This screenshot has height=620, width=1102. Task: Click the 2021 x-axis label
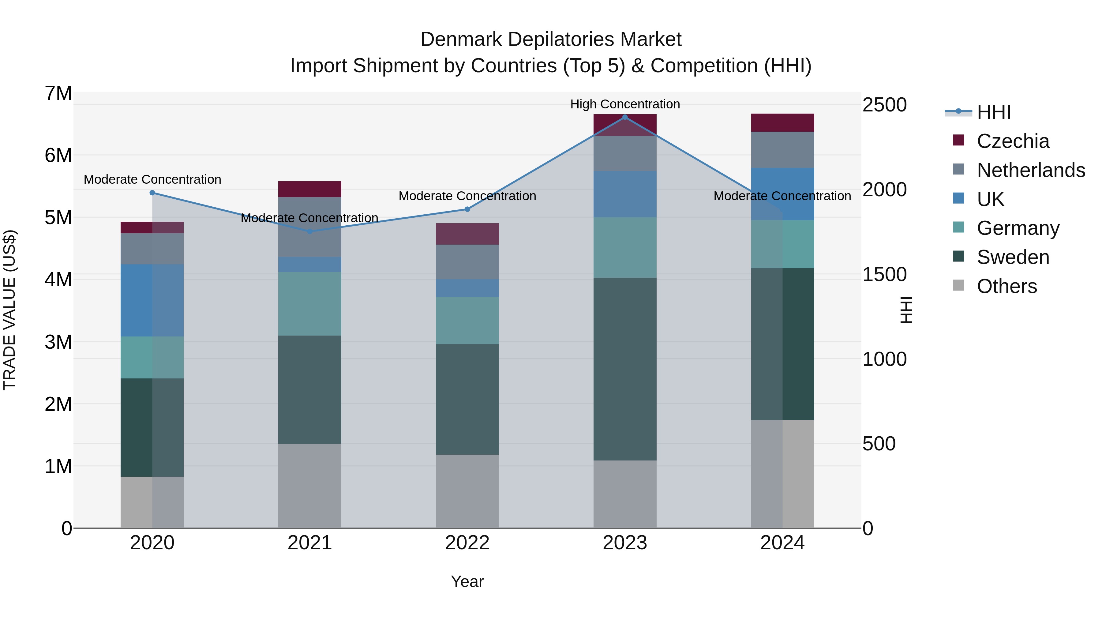point(310,543)
